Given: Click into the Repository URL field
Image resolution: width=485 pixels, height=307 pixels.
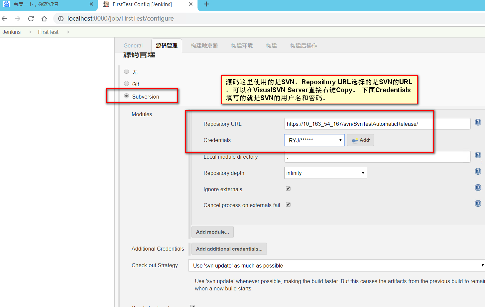Looking at the screenshot, I should pos(377,124).
